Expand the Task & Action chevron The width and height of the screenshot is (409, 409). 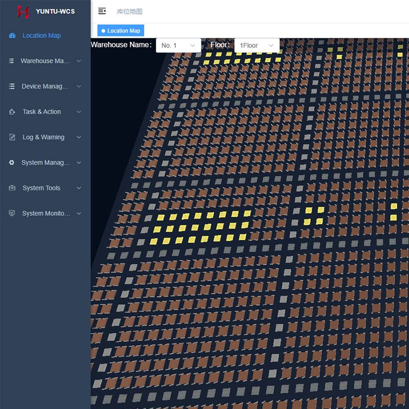pyautogui.click(x=79, y=112)
